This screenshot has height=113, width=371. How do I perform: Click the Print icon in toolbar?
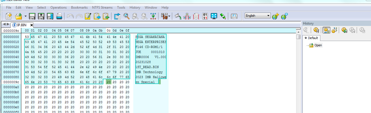[59, 16]
